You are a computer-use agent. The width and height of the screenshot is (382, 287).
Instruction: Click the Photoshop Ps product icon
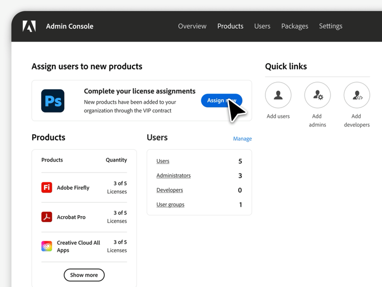pos(52,101)
